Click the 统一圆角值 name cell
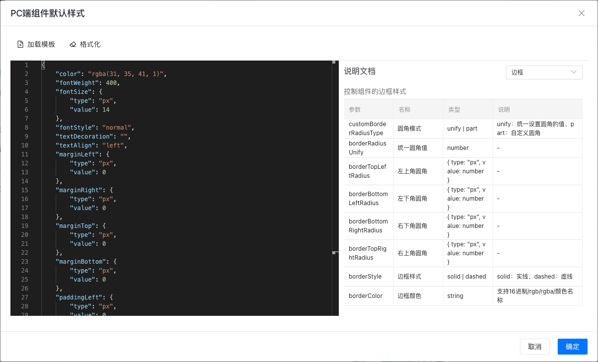Image resolution: width=598 pixels, height=362 pixels. click(x=412, y=148)
